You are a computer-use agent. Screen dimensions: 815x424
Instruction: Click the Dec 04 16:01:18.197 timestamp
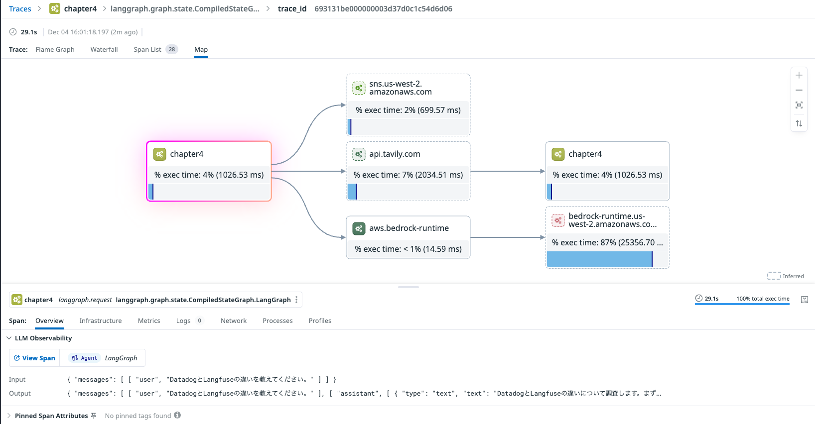pyautogui.click(x=93, y=32)
